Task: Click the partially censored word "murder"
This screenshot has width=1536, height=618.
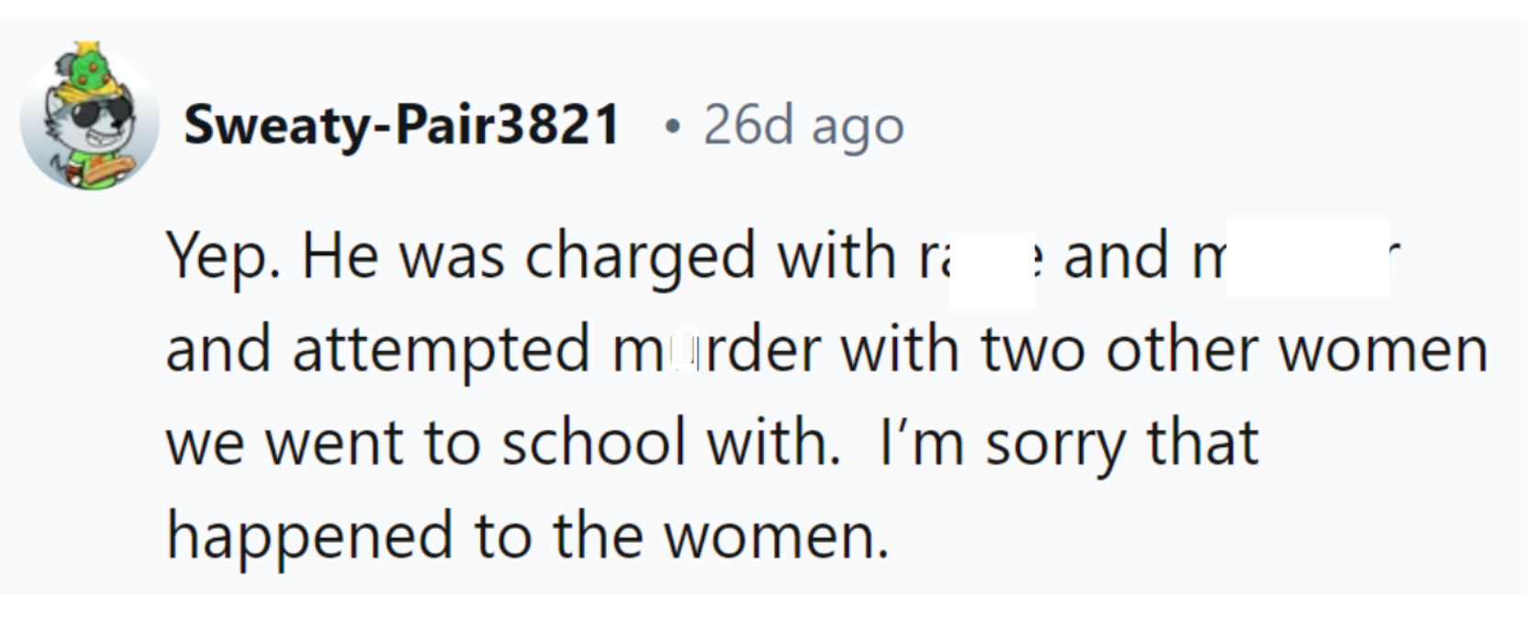Action: [716, 350]
